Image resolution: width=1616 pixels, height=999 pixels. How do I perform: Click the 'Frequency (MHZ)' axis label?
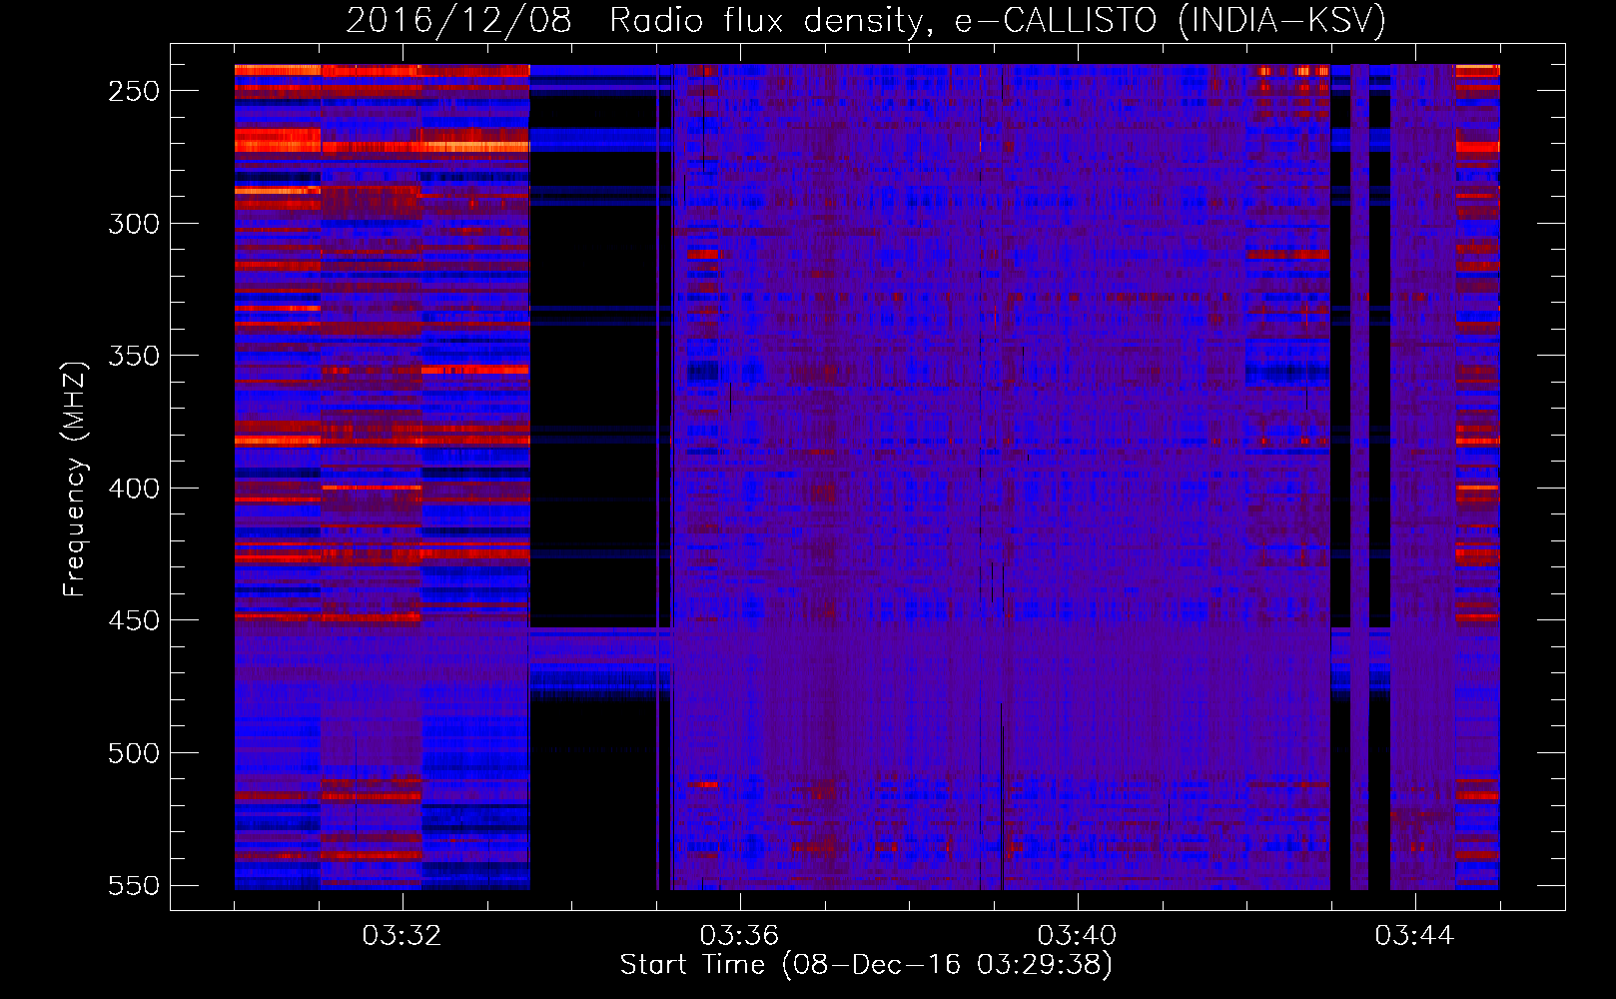(x=75, y=479)
